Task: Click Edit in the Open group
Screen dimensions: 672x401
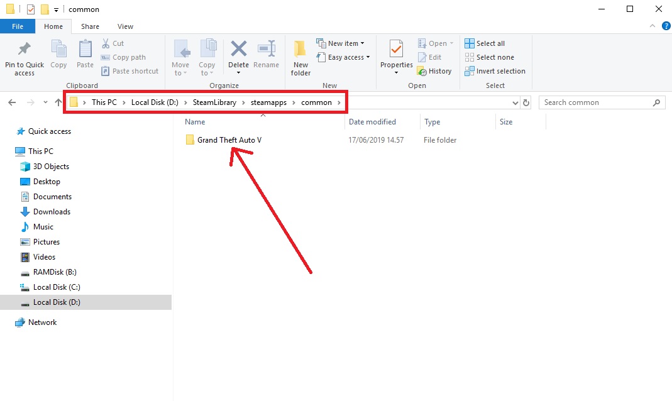Action: 429,57
